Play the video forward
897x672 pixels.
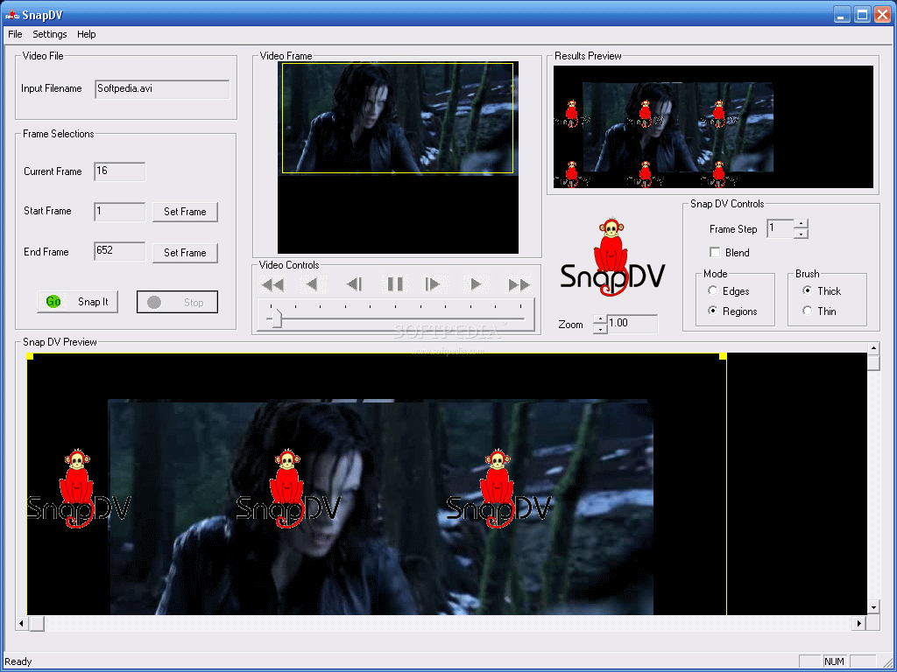(476, 284)
